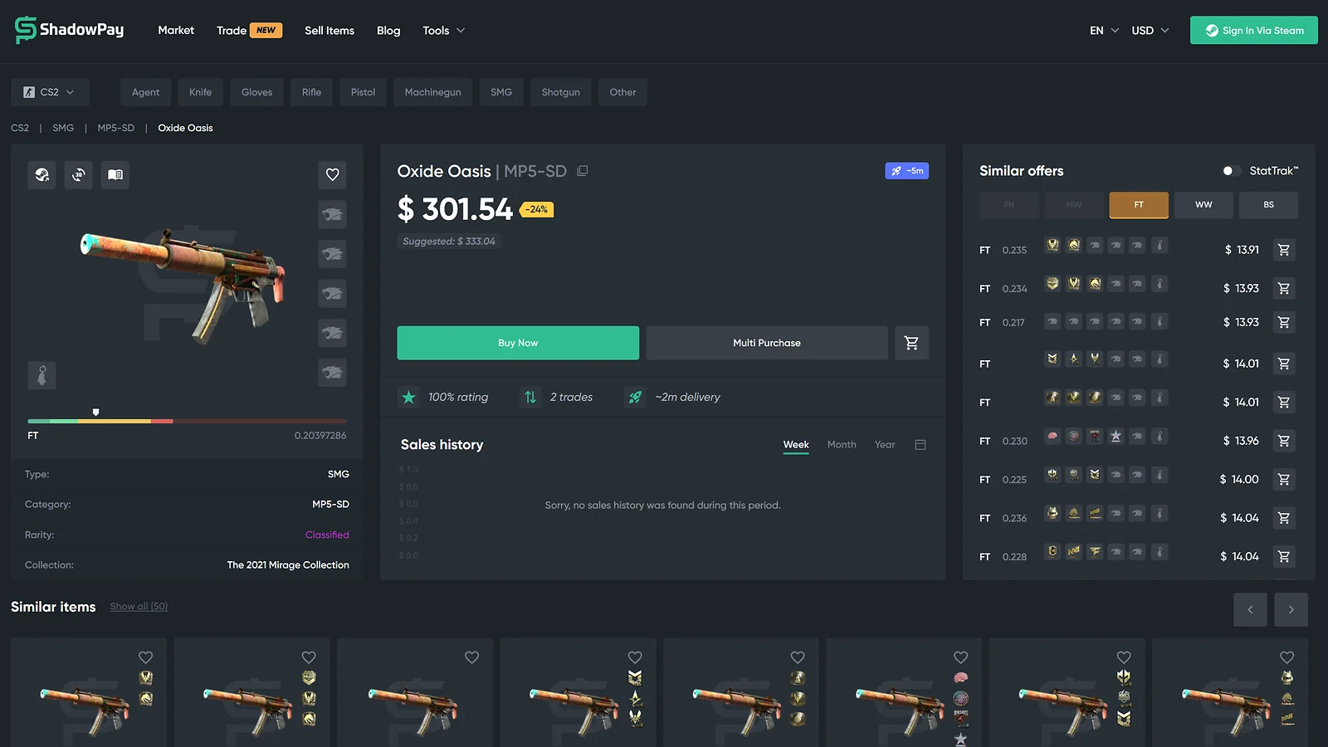This screenshot has height=747, width=1328.
Task: Add $14.00 offer to cart
Action: coord(1284,480)
